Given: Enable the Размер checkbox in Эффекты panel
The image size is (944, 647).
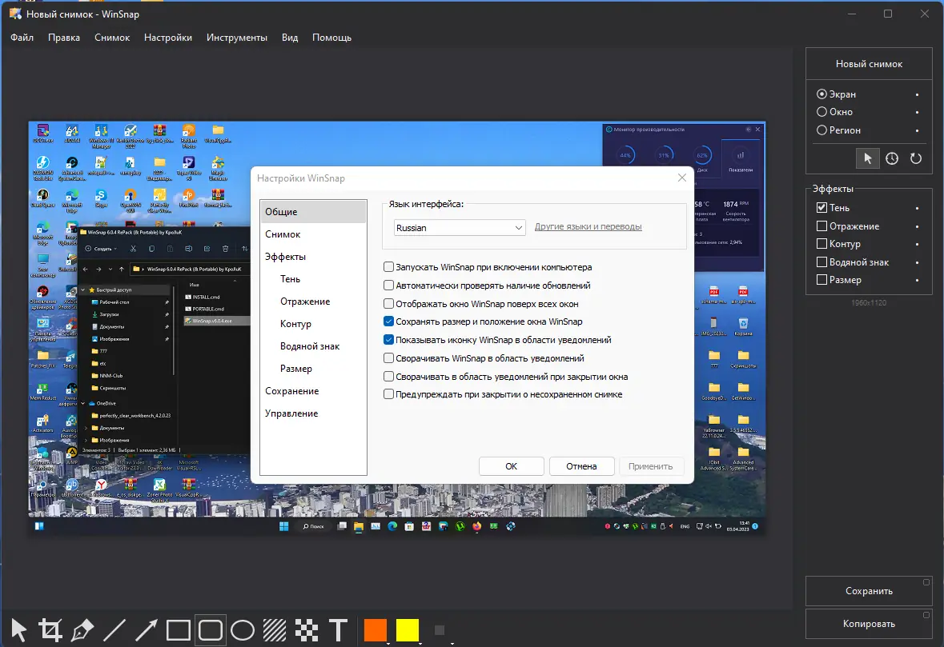Looking at the screenshot, I should tap(821, 280).
